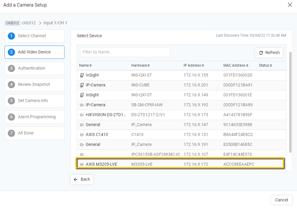Image resolution: width=297 pixels, height=208 pixels.
Task: Click IP address 172.16.9.173
Action: coord(196,115)
